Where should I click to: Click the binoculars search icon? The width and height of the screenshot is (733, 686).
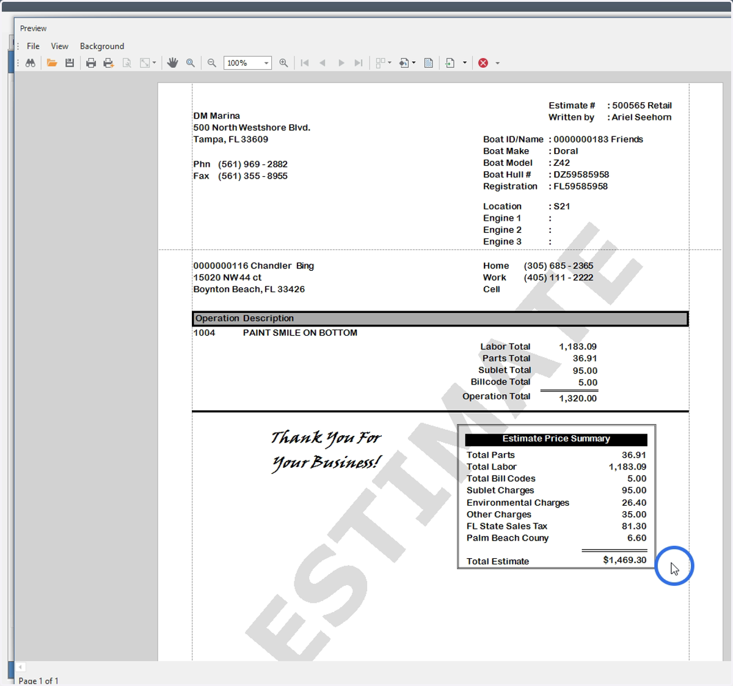tap(30, 63)
